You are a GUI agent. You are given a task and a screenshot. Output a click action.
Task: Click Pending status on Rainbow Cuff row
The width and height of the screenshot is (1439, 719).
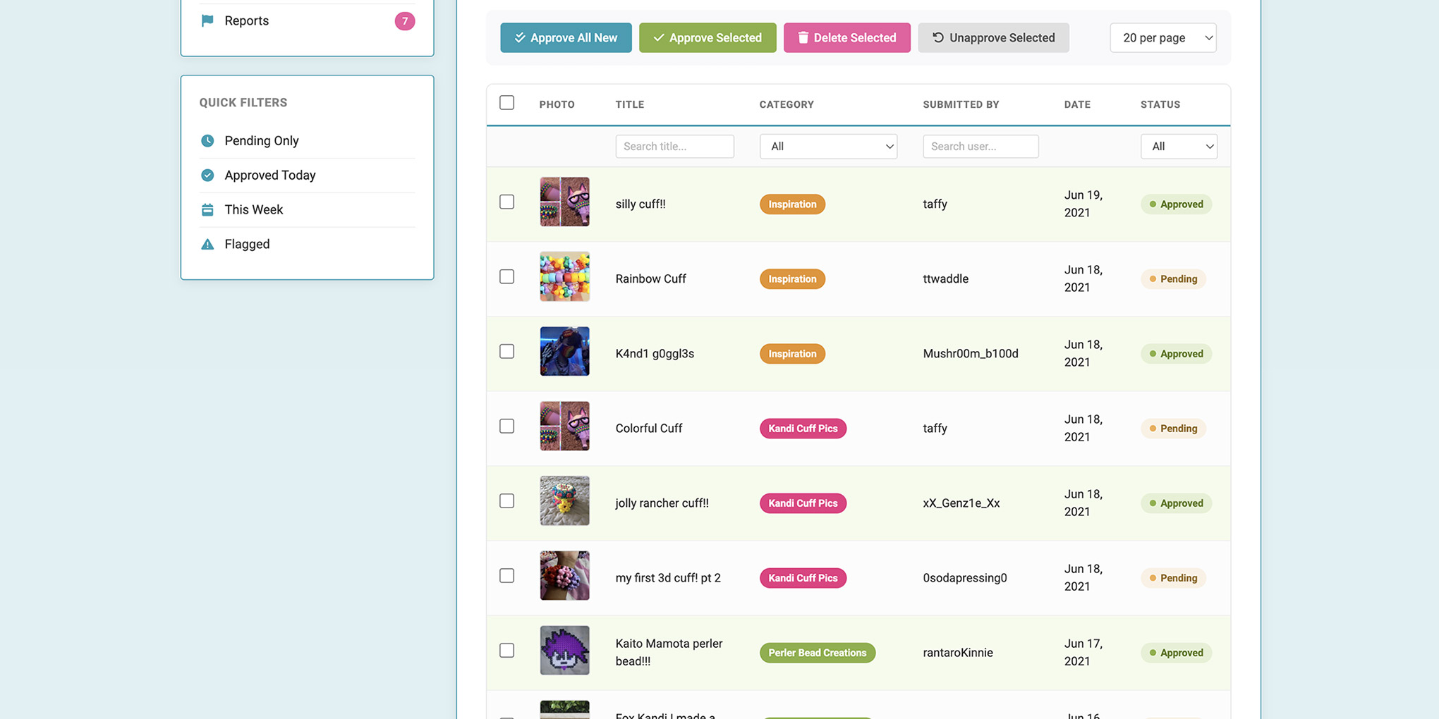click(1173, 278)
